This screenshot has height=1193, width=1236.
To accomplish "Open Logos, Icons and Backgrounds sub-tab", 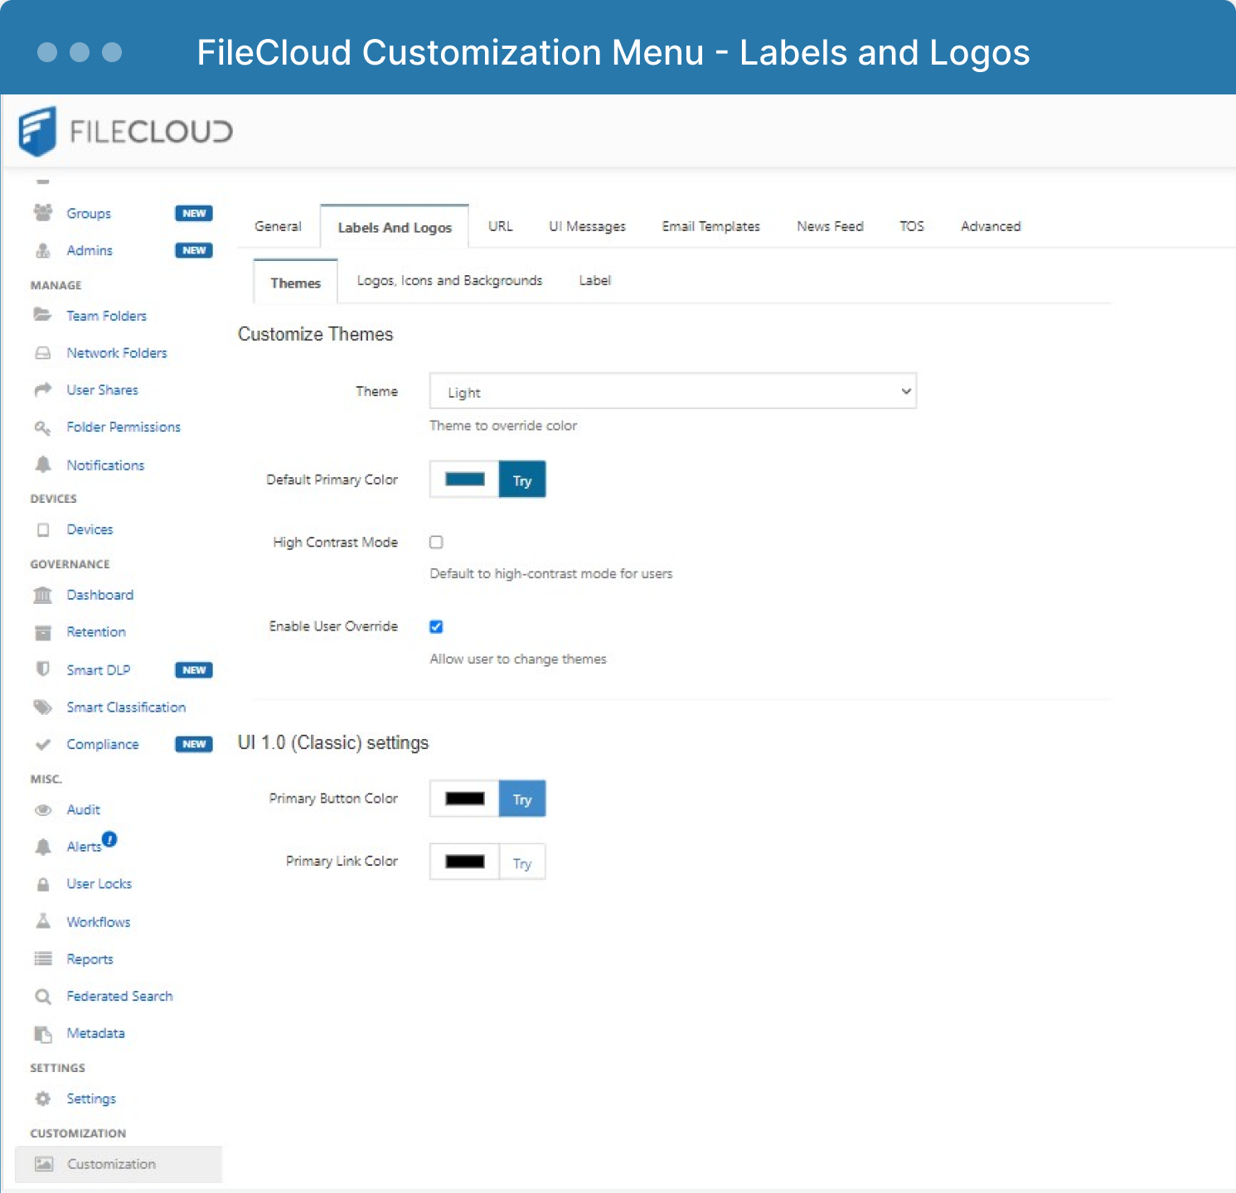I will (449, 281).
